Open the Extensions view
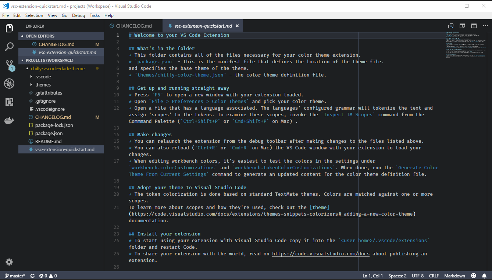The image size is (492, 280). (9, 102)
